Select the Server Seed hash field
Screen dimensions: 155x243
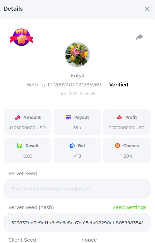coord(77,223)
